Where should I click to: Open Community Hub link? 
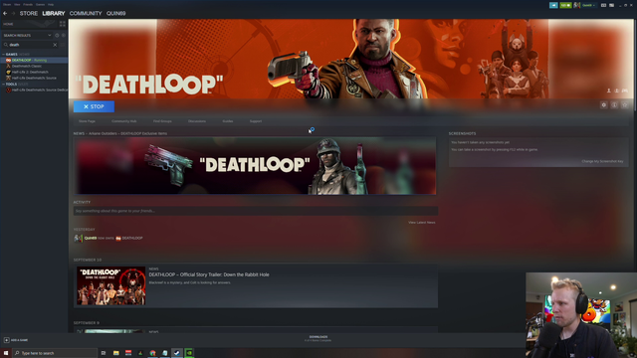coord(123,121)
